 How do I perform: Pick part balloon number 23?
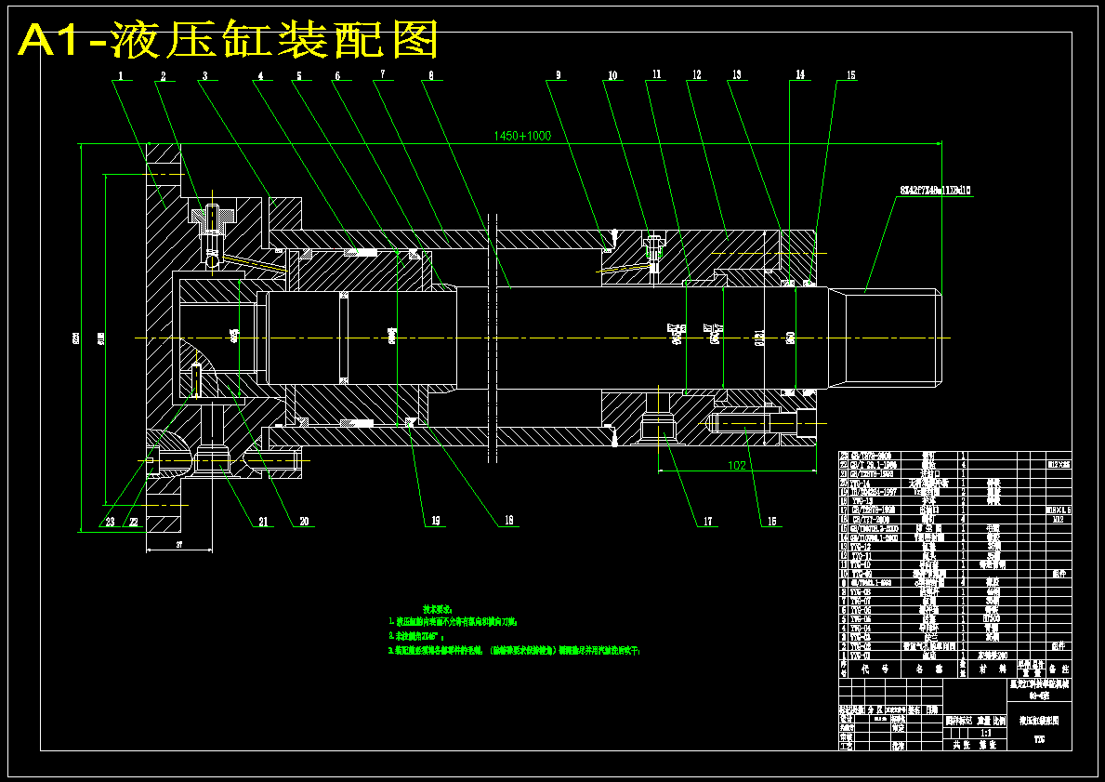pos(111,522)
